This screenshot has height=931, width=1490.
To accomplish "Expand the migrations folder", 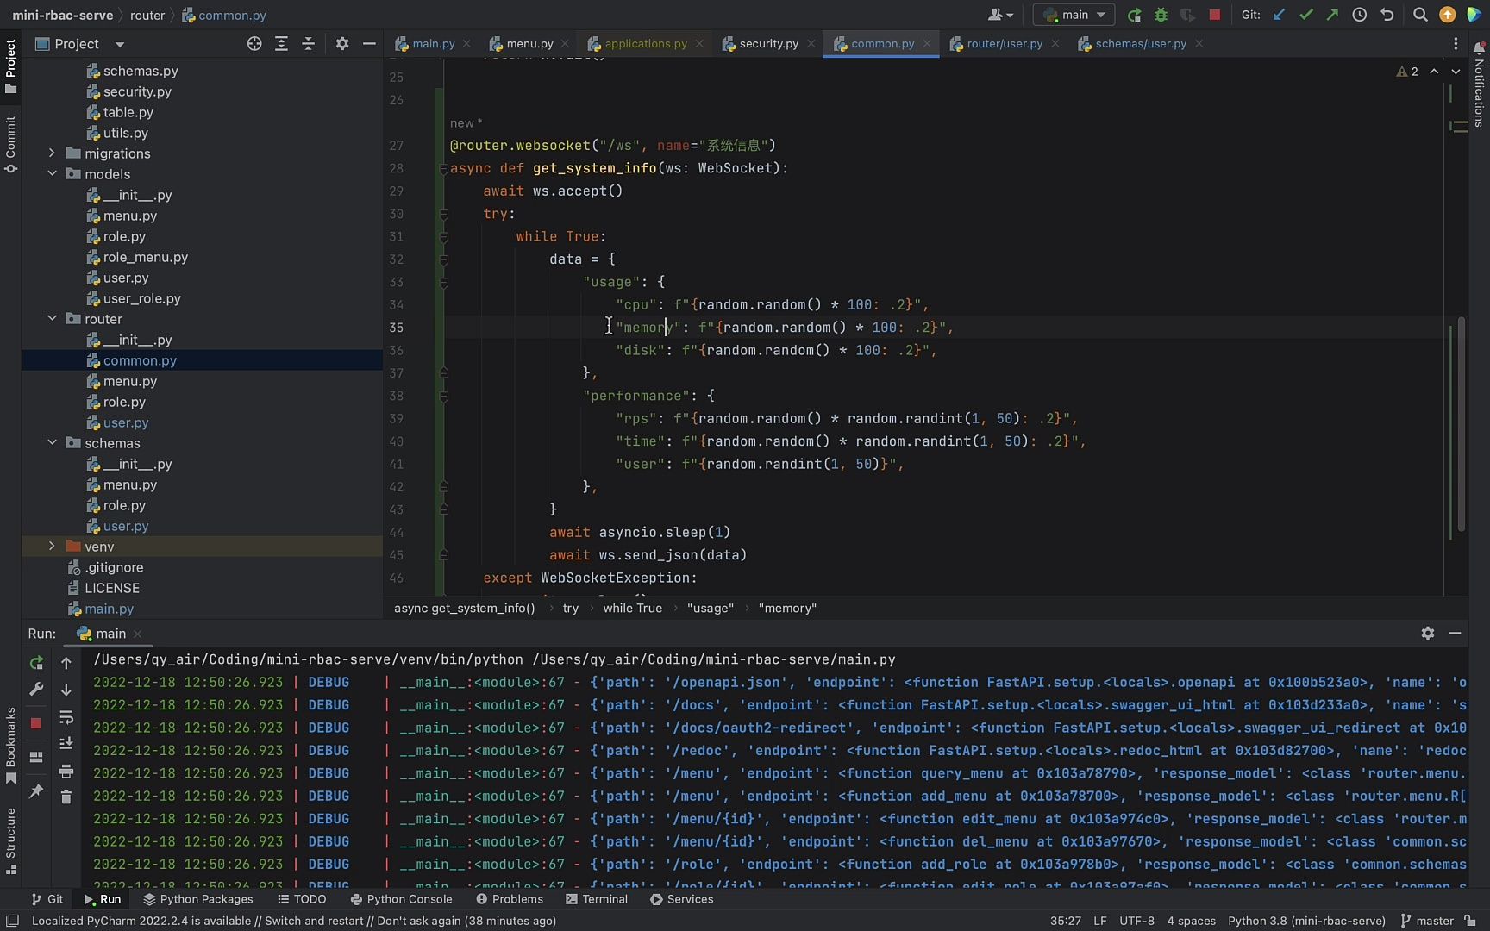I will (52, 153).
